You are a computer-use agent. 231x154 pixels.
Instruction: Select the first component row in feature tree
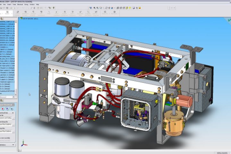7,22
